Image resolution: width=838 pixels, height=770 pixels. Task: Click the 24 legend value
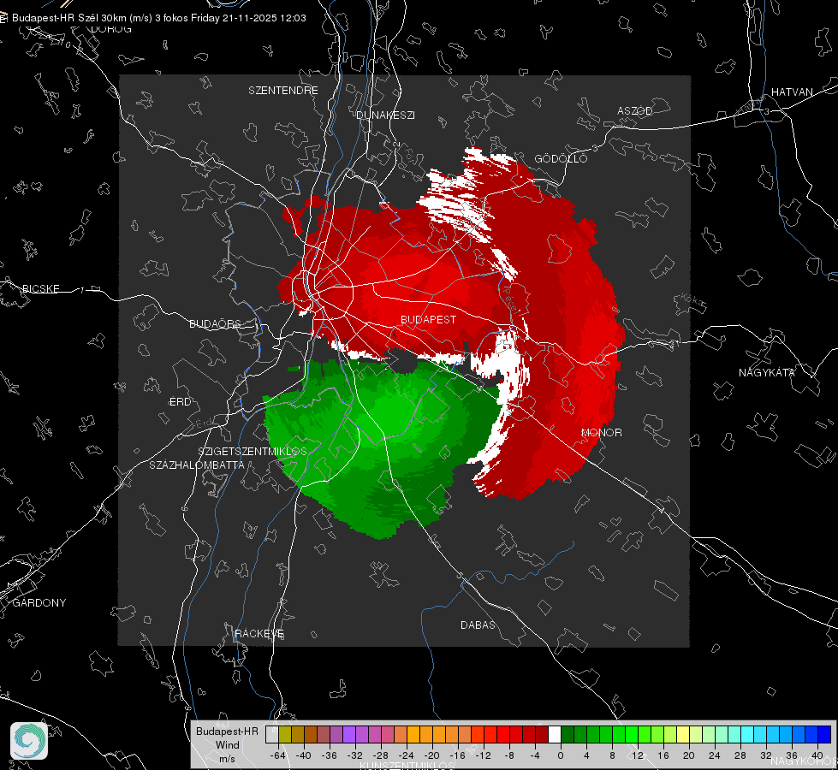[x=715, y=755]
